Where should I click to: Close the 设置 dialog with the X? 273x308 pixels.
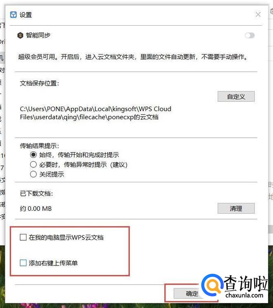point(258,14)
